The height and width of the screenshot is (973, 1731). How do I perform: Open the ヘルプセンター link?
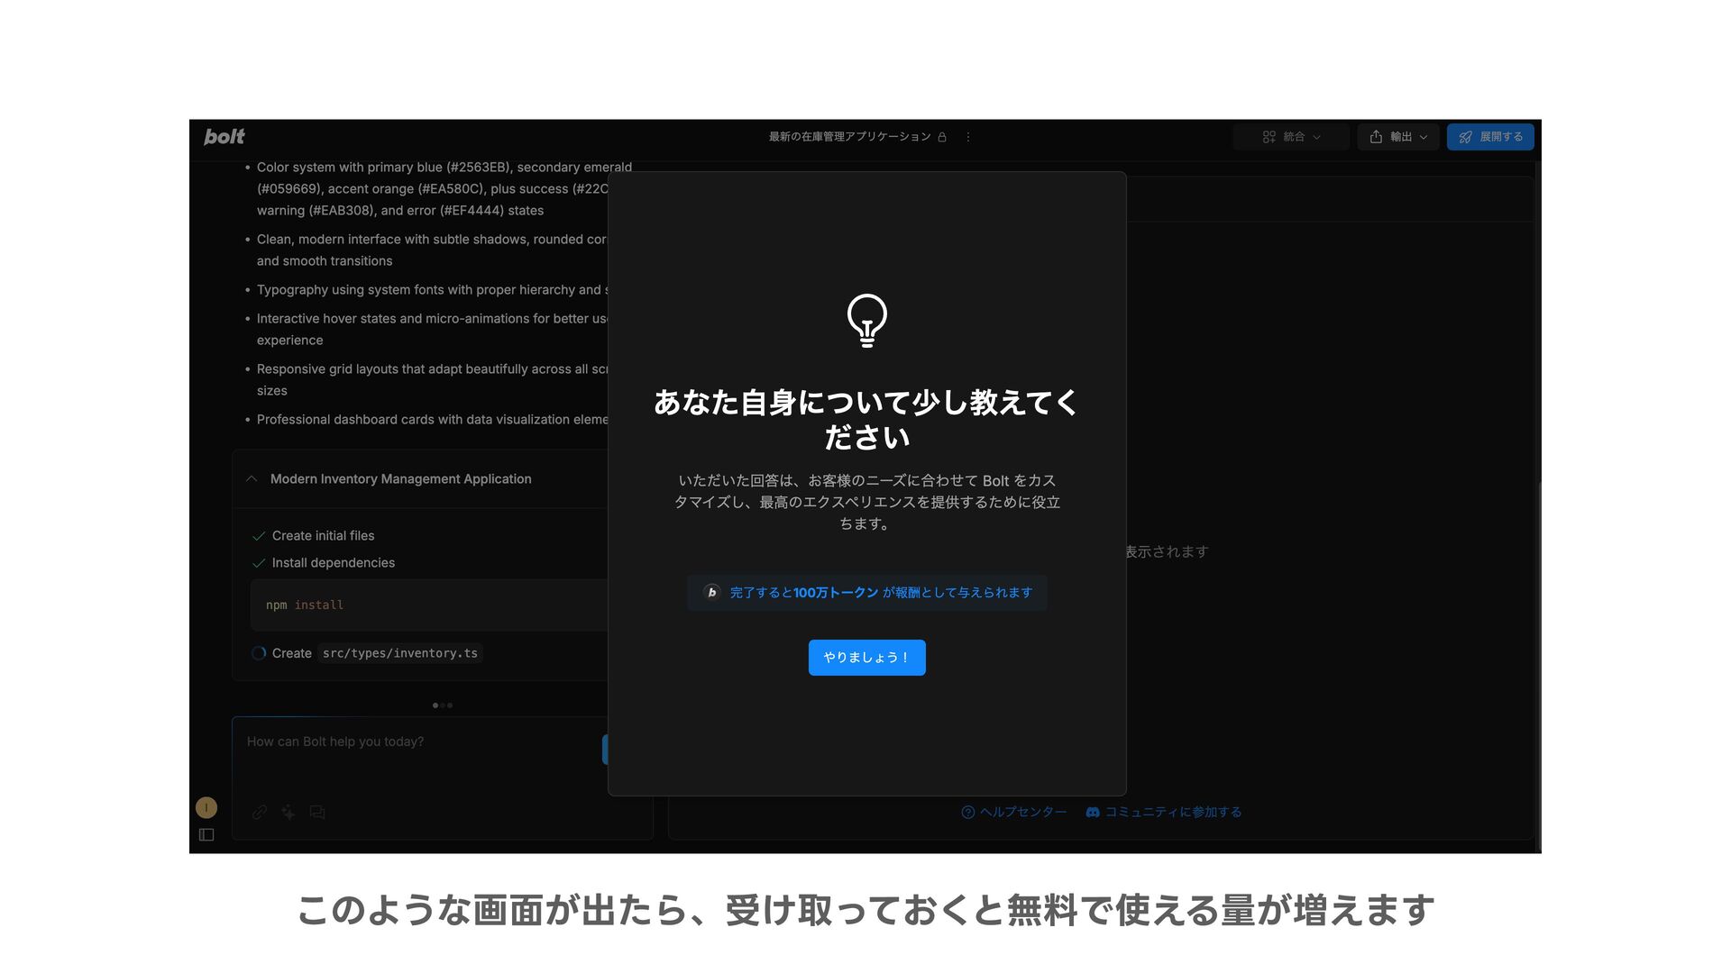coord(1014,813)
